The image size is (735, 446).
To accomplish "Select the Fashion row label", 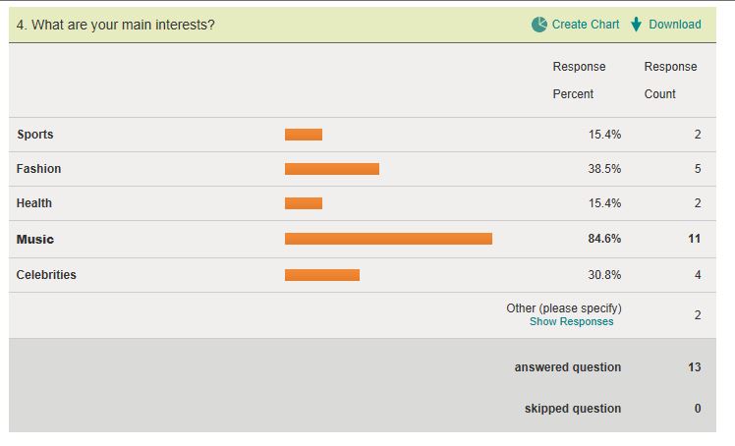I will 38,169.
